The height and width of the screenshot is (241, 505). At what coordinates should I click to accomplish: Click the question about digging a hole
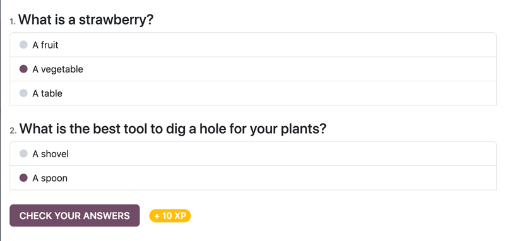(173, 129)
